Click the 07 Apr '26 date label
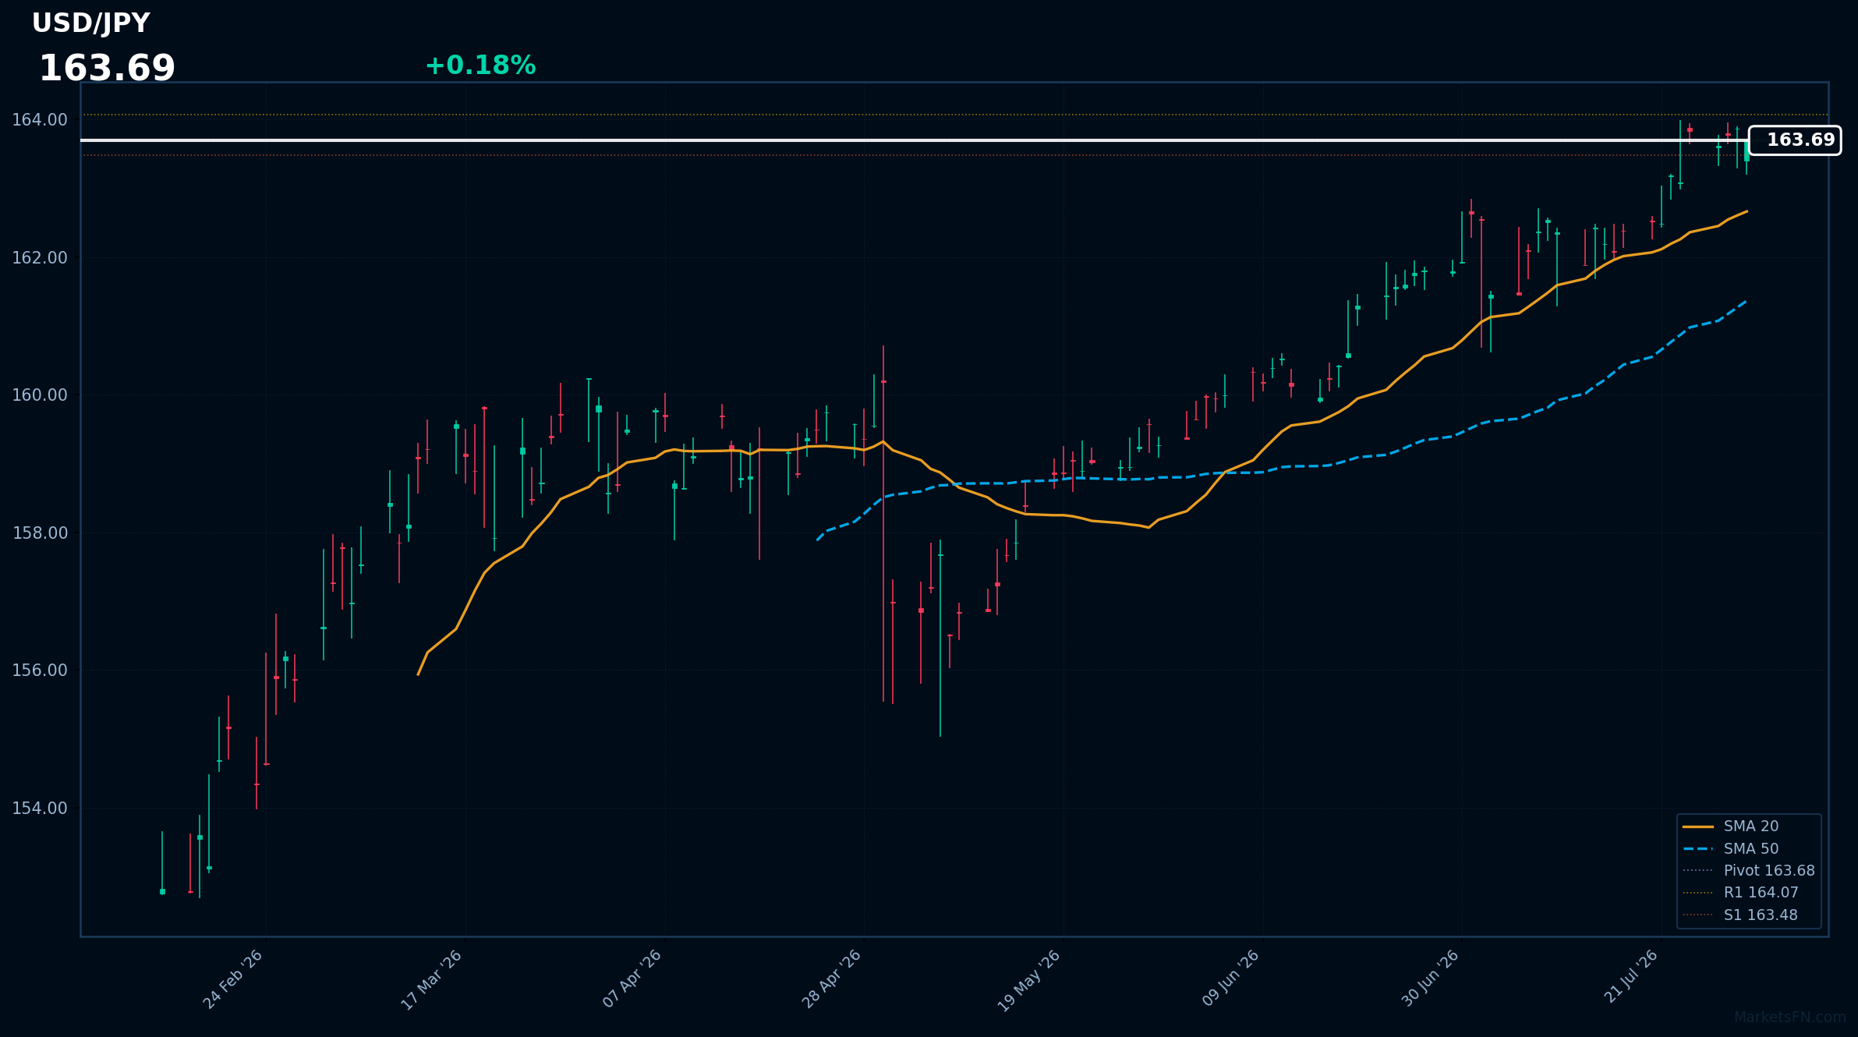 click(632, 979)
